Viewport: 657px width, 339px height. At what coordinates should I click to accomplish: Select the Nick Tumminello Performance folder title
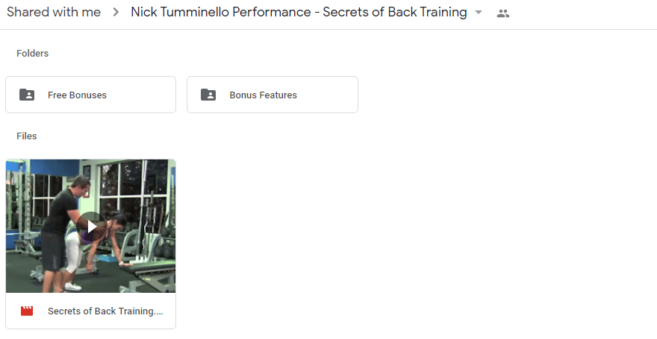pyautogui.click(x=299, y=12)
